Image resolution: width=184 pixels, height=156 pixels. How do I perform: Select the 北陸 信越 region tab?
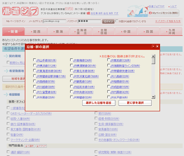(103, 31)
